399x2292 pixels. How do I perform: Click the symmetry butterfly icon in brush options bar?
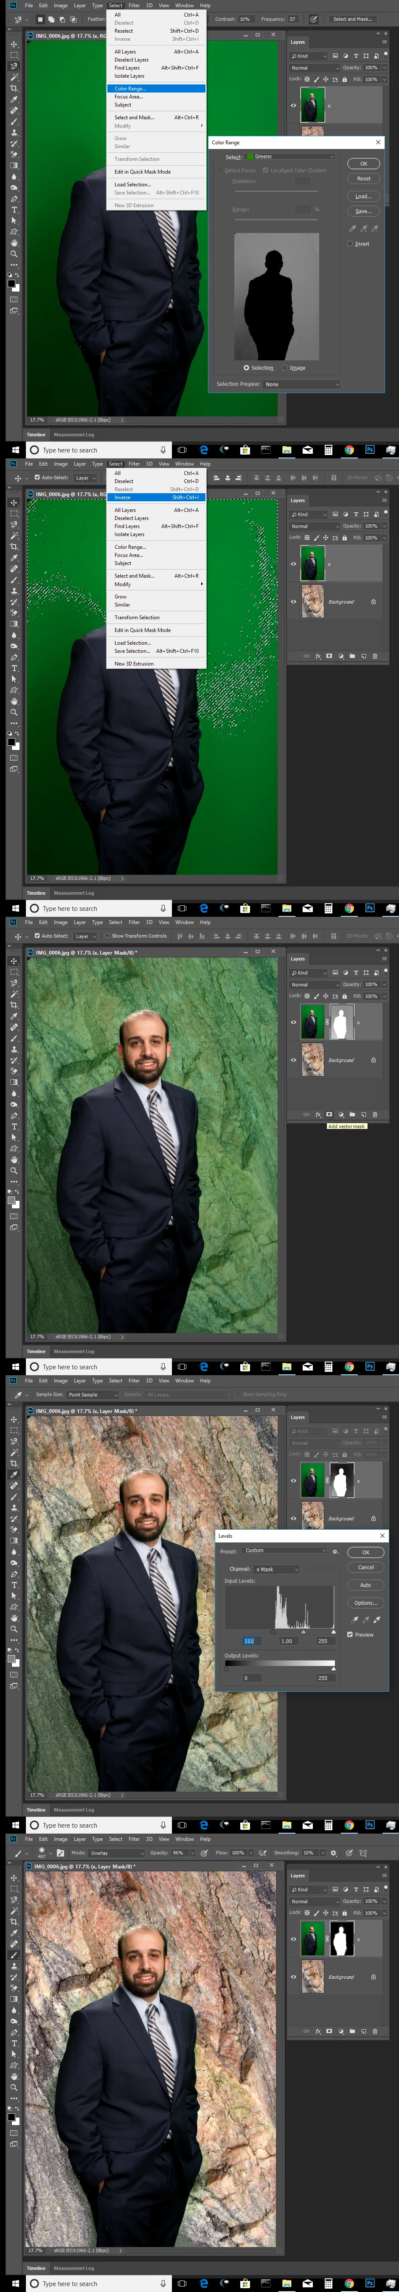pos(363,1852)
